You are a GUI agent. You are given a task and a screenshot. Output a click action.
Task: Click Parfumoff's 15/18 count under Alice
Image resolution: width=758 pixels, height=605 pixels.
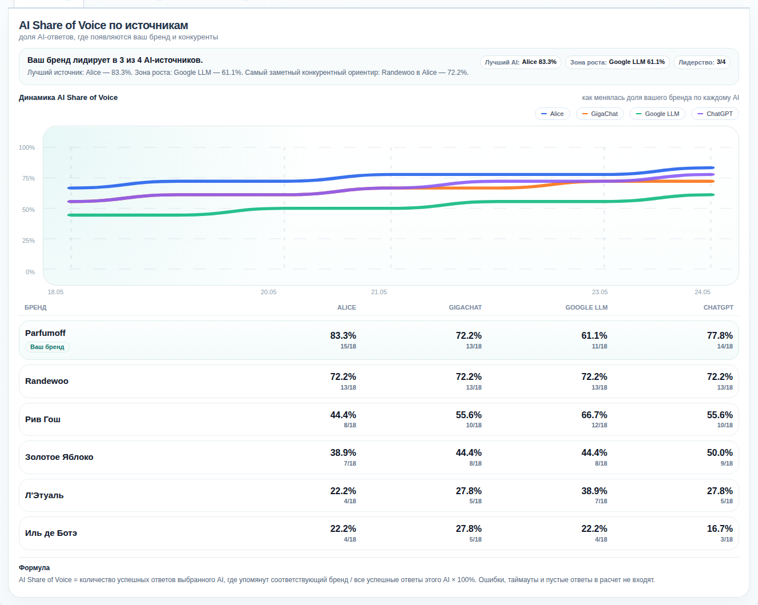[348, 346]
